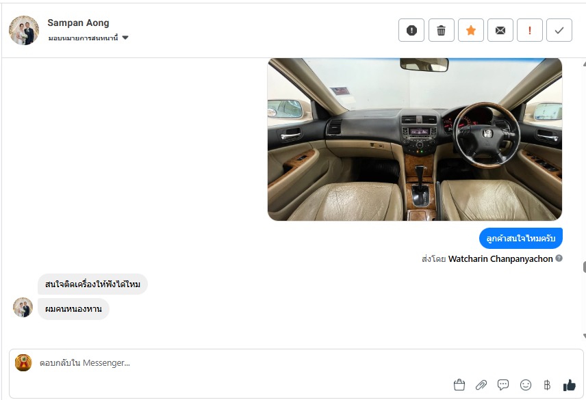Open Sampan Aong's profile picture in header
The height and width of the screenshot is (400, 586).
pos(23,30)
